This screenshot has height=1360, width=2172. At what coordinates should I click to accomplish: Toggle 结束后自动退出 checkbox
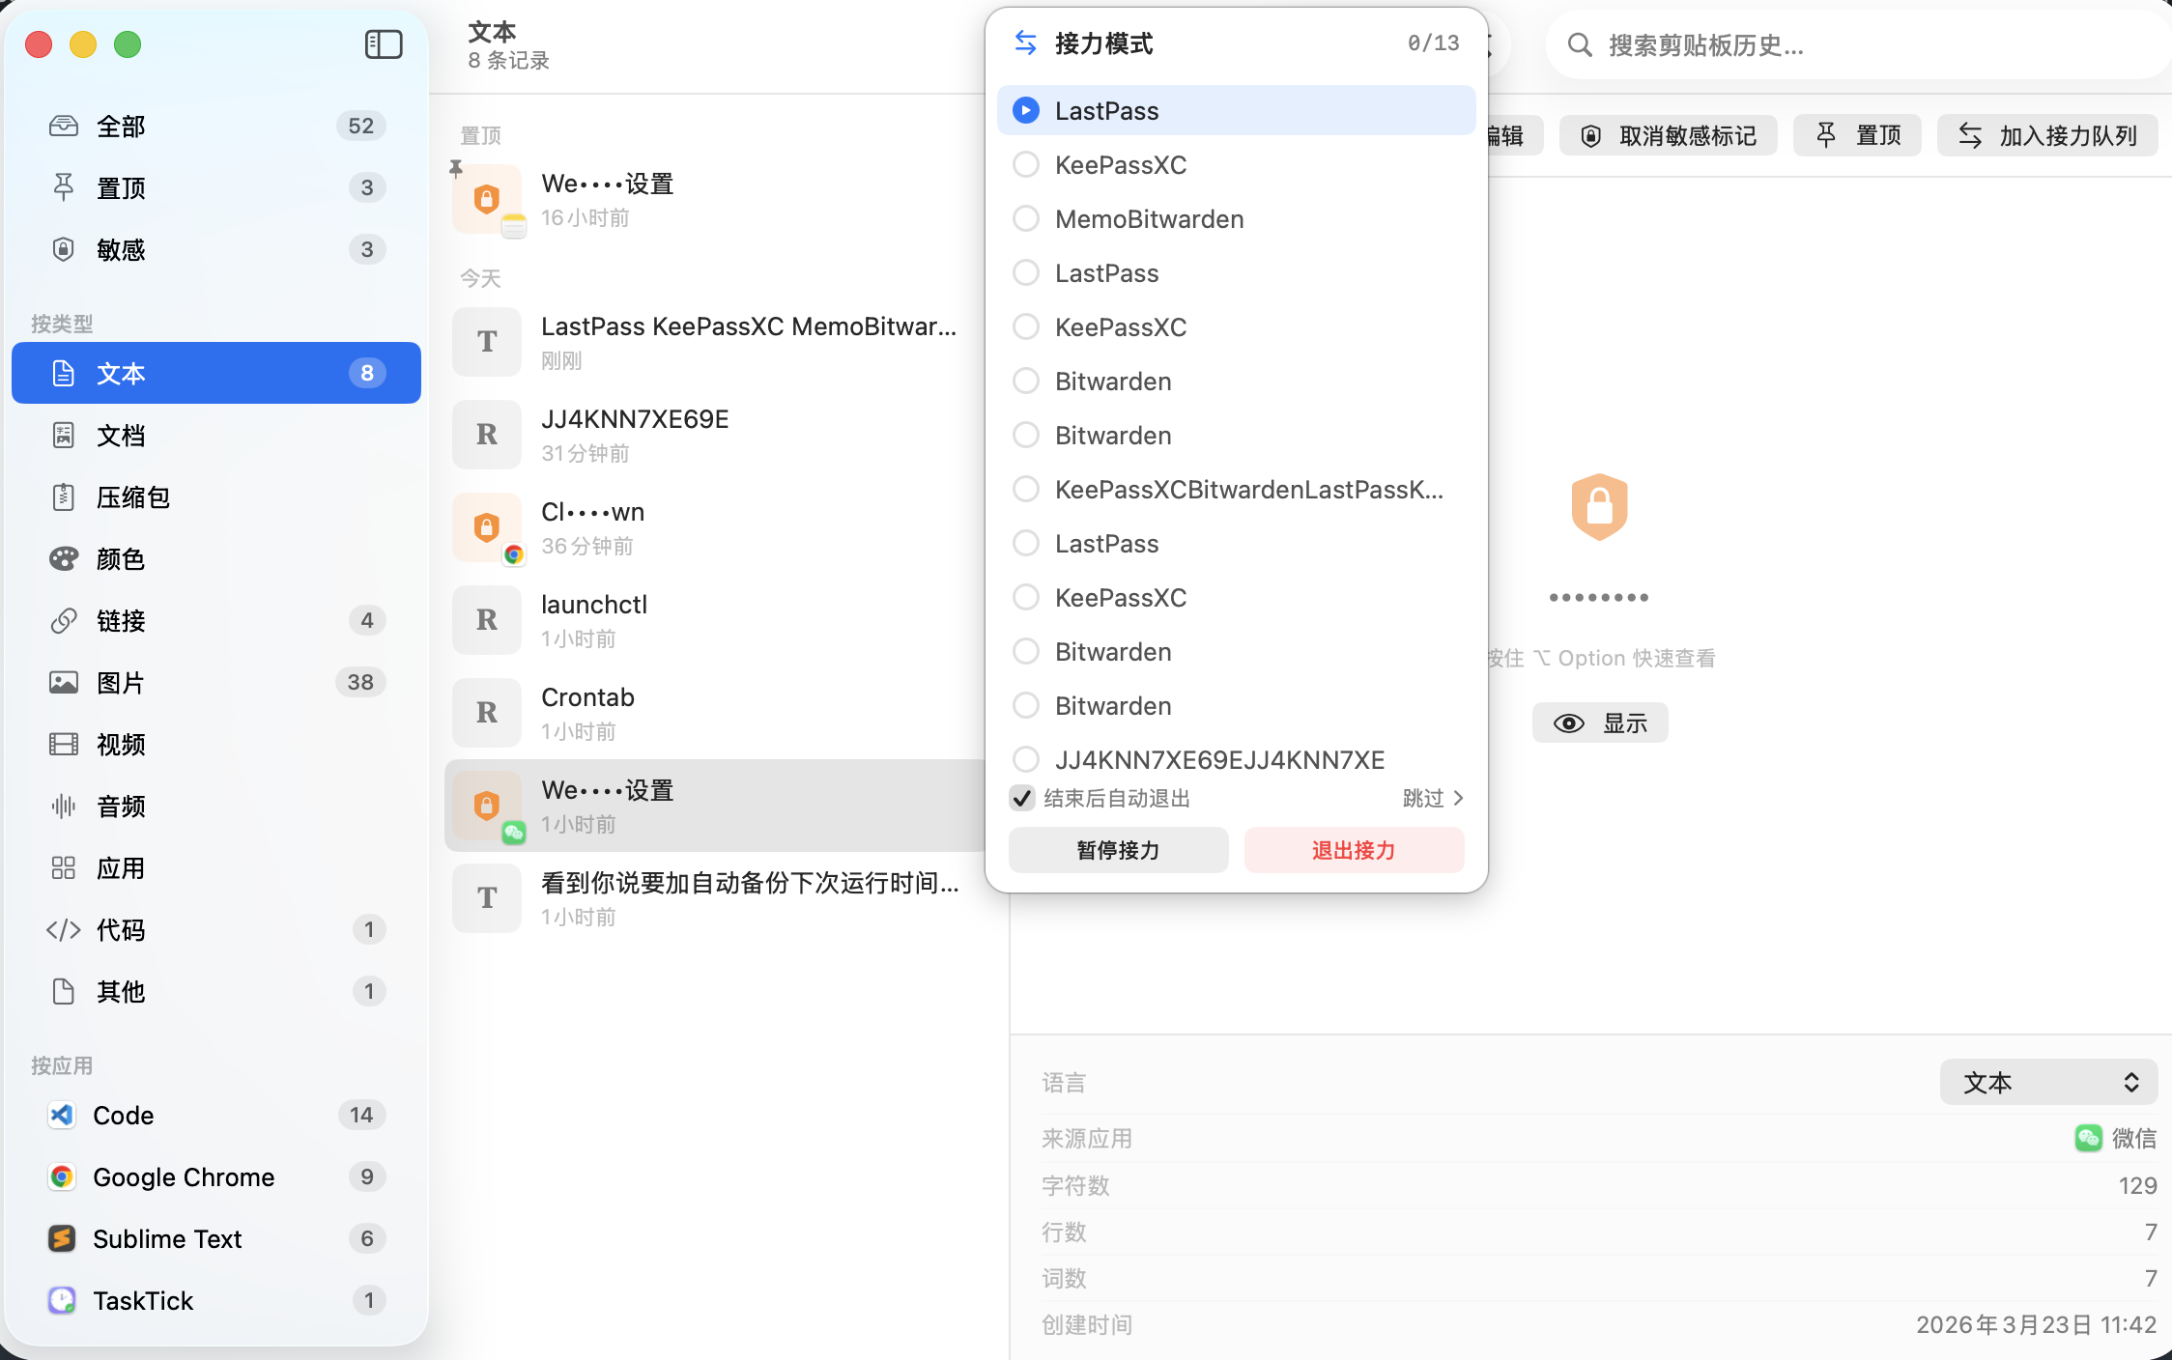click(x=1022, y=799)
